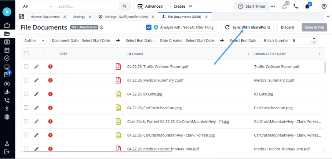Open the settings gear sidebar icon
The height and width of the screenshot is (159, 332).
(x=7, y=117)
